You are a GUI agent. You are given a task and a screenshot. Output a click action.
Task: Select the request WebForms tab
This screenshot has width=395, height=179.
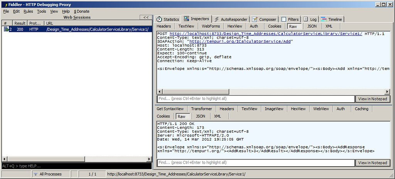point(211,26)
